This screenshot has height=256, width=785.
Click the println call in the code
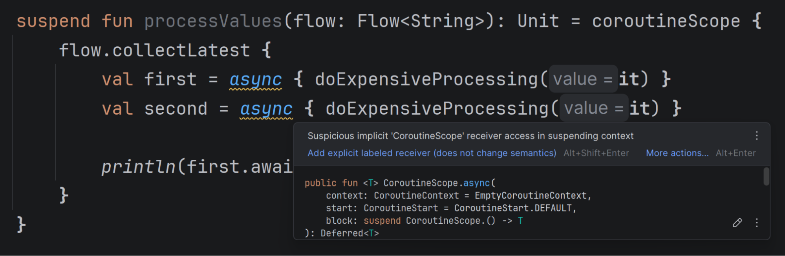click(138, 167)
